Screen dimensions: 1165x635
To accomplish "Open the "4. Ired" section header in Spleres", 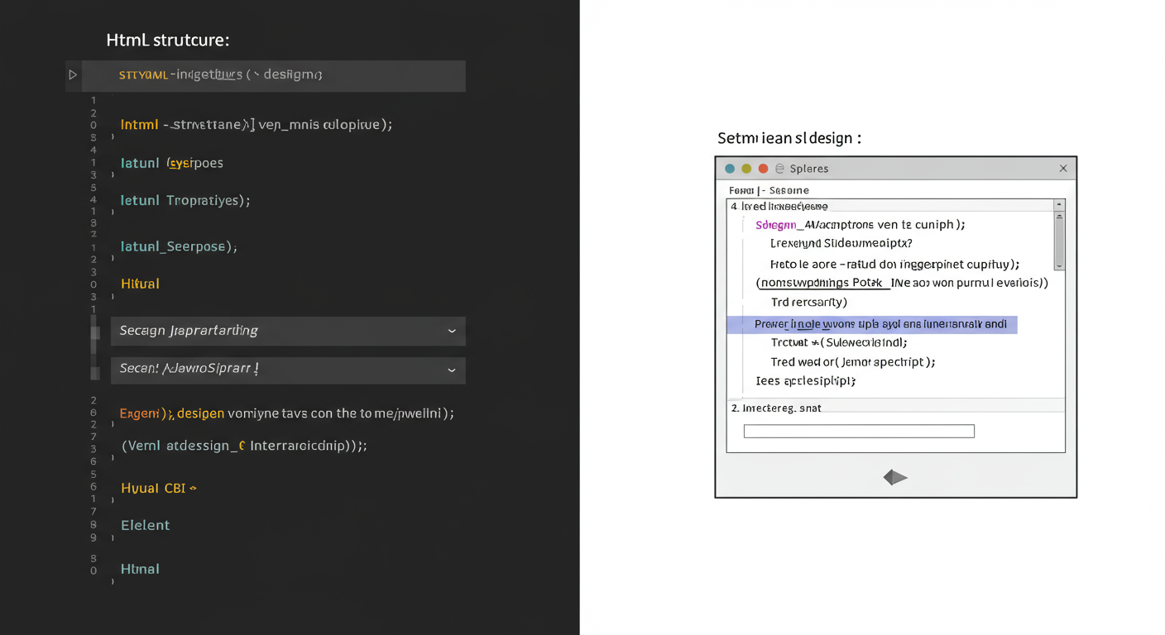I will tap(779, 206).
